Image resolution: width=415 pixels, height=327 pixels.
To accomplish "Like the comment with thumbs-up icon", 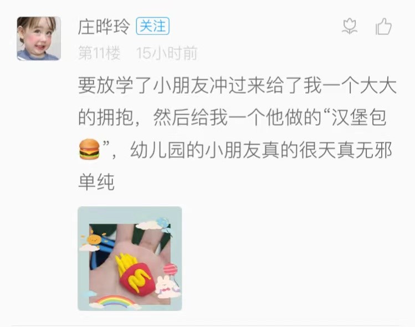I will pyautogui.click(x=383, y=27).
